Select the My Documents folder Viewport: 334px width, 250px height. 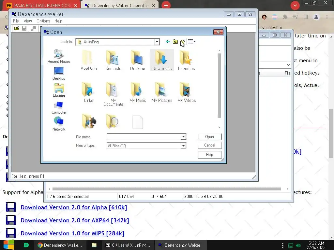tap(113, 94)
